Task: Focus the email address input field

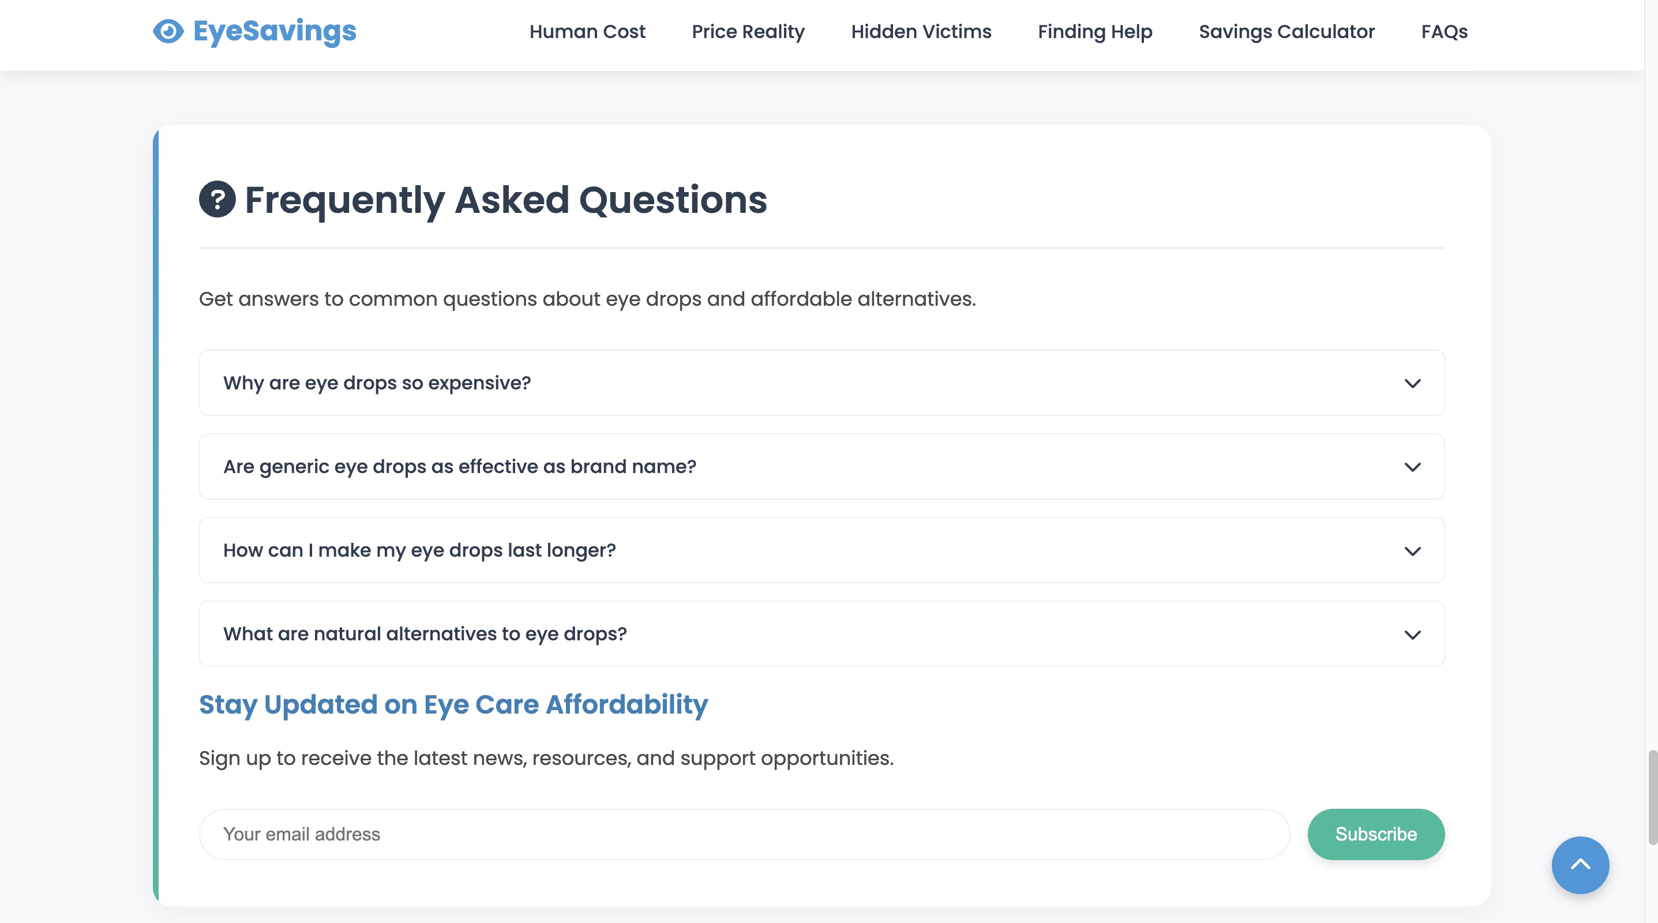Action: pyautogui.click(x=744, y=834)
